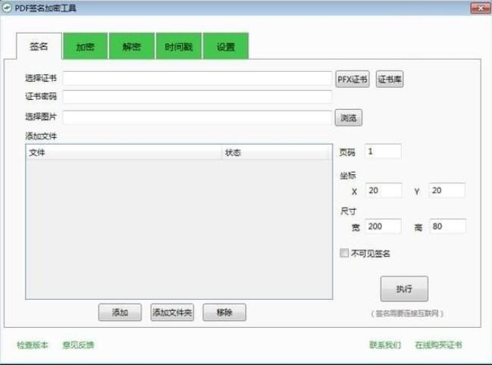
Task: Switch to the 加密 tab
Action: coord(85,46)
